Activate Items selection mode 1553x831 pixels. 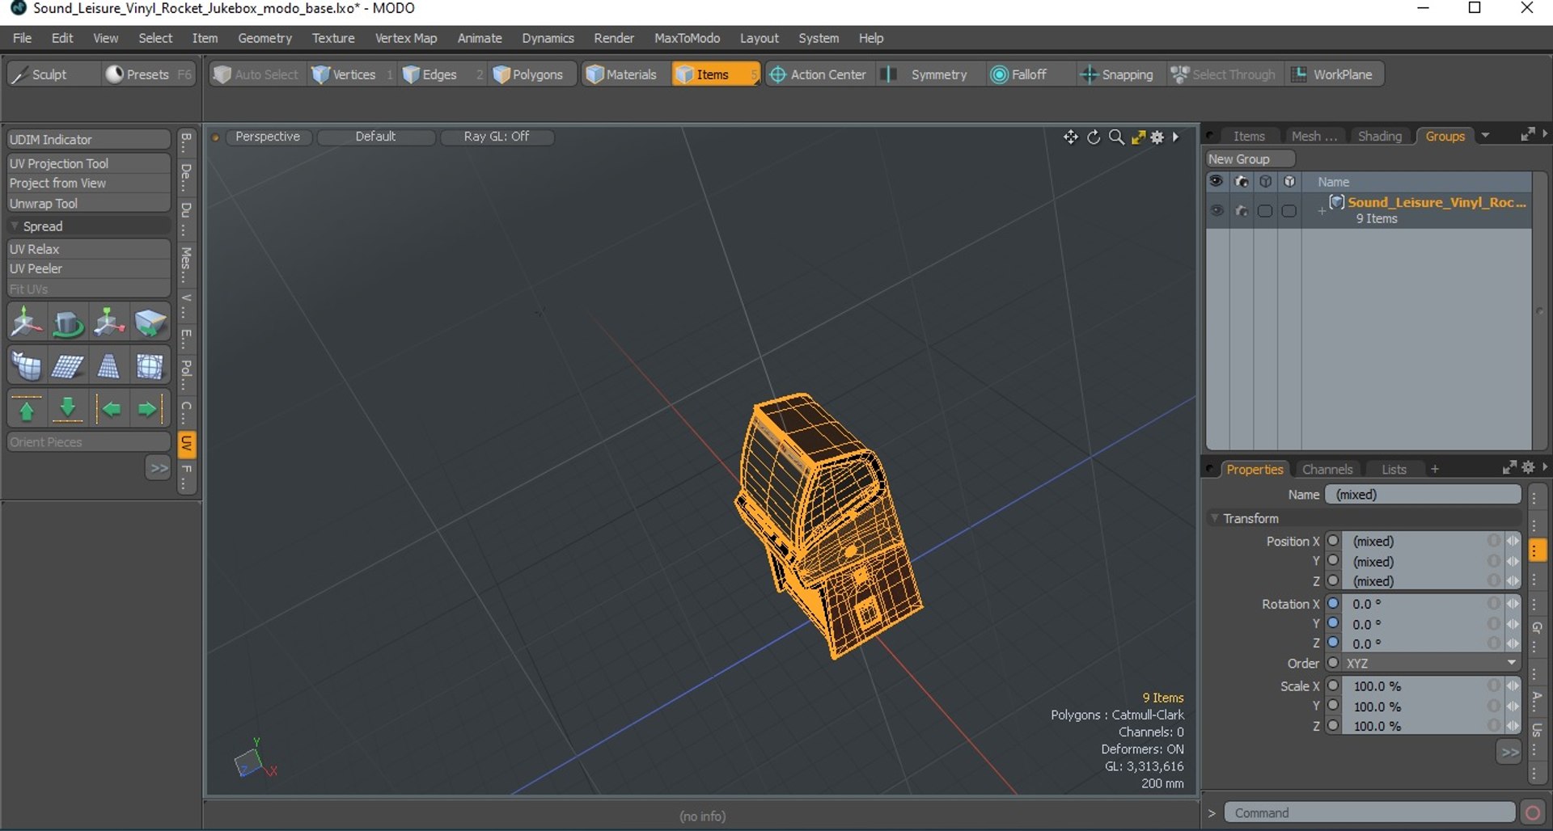point(715,74)
